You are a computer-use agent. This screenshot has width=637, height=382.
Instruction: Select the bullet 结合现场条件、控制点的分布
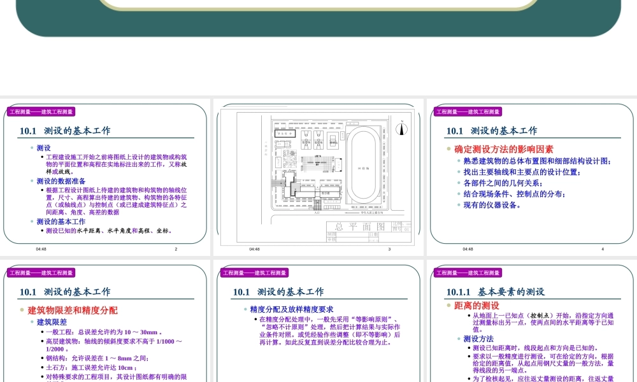515,194
